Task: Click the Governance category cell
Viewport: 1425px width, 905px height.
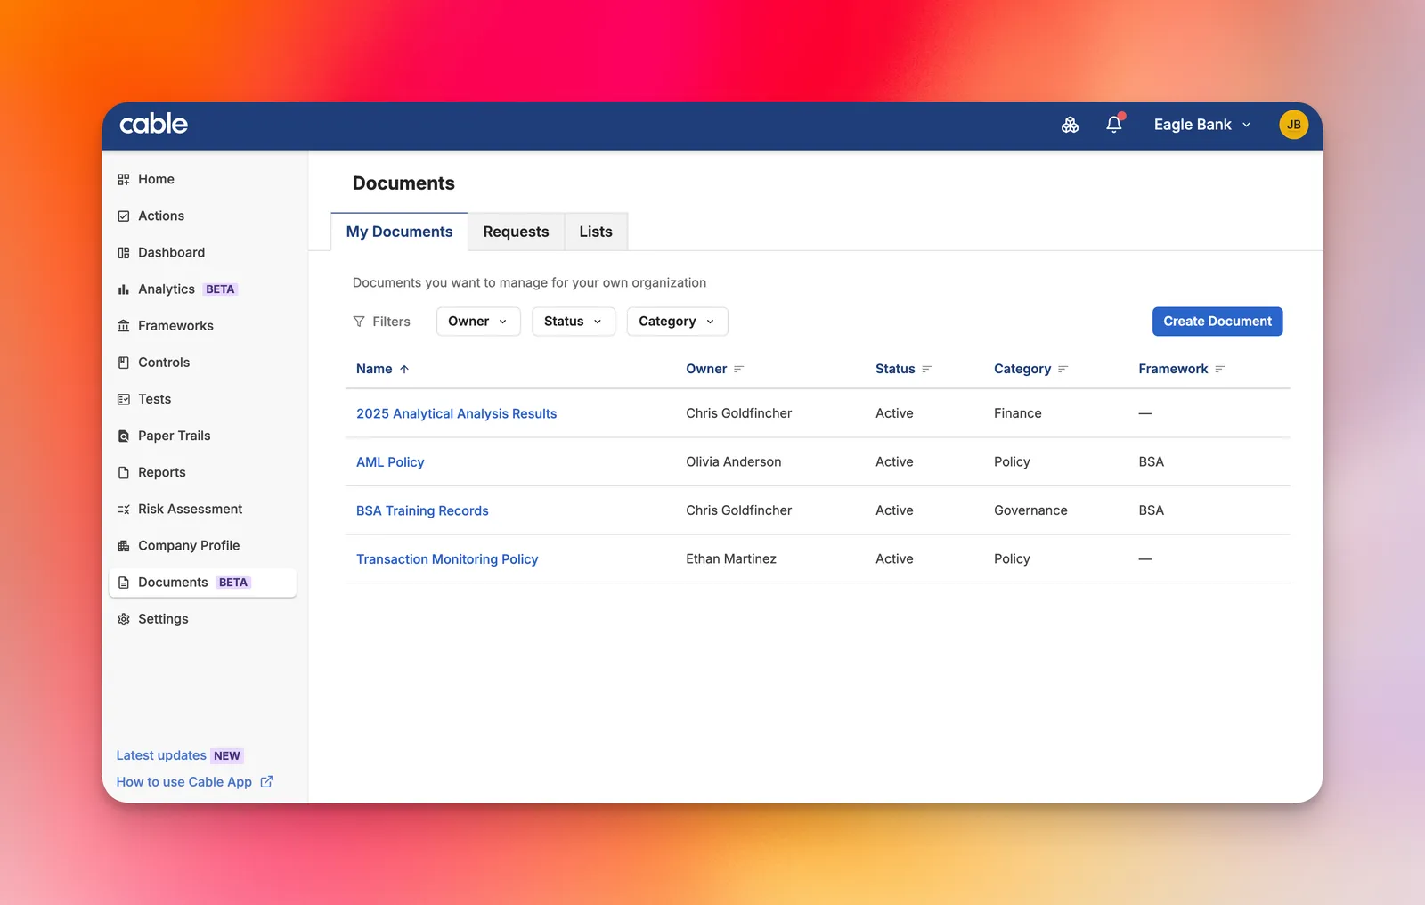Action: pyautogui.click(x=1030, y=510)
